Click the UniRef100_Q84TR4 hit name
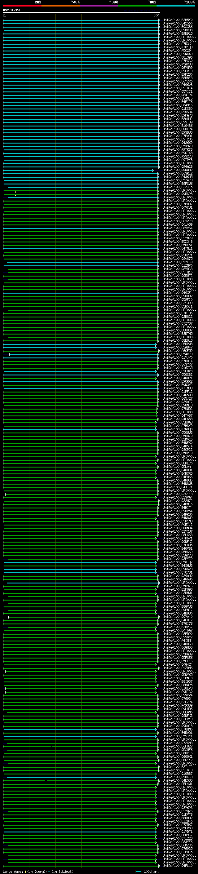The image size is (198, 874). (178, 95)
